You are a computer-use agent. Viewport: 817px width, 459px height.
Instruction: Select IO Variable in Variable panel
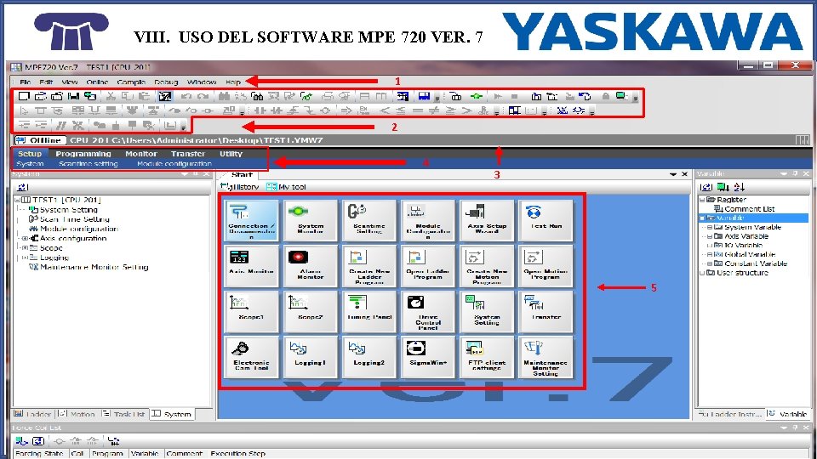[x=744, y=245]
